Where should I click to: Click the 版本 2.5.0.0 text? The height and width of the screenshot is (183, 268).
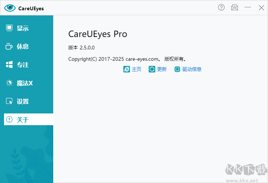coord(82,48)
